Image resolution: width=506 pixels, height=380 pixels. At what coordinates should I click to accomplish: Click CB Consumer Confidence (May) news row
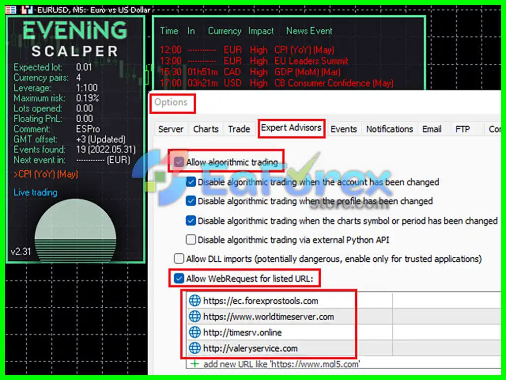[x=277, y=83]
